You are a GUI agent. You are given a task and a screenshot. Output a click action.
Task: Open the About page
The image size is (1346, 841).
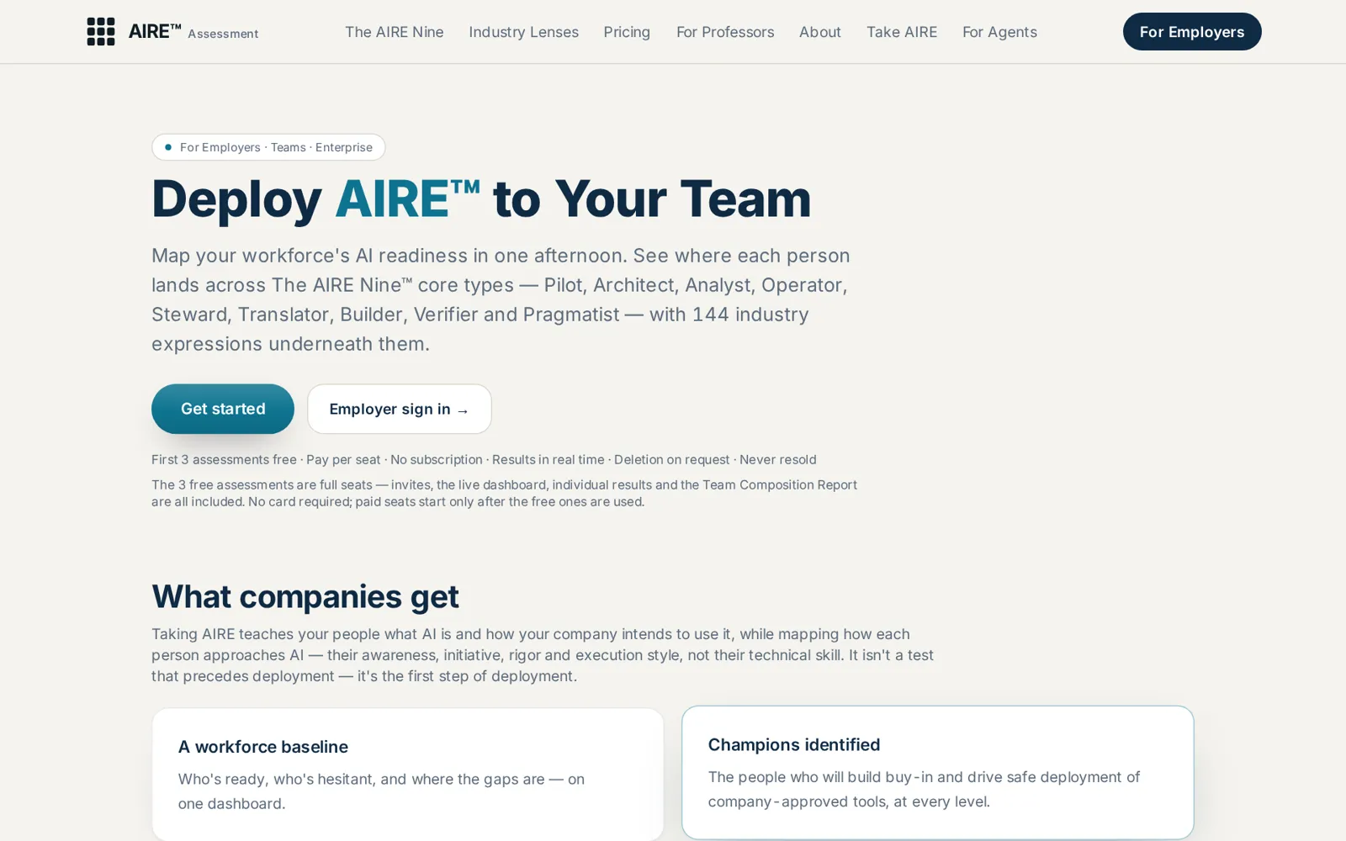(x=820, y=32)
